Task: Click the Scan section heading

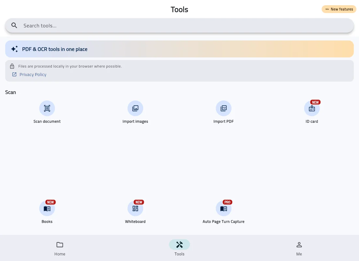Action: tap(10, 92)
